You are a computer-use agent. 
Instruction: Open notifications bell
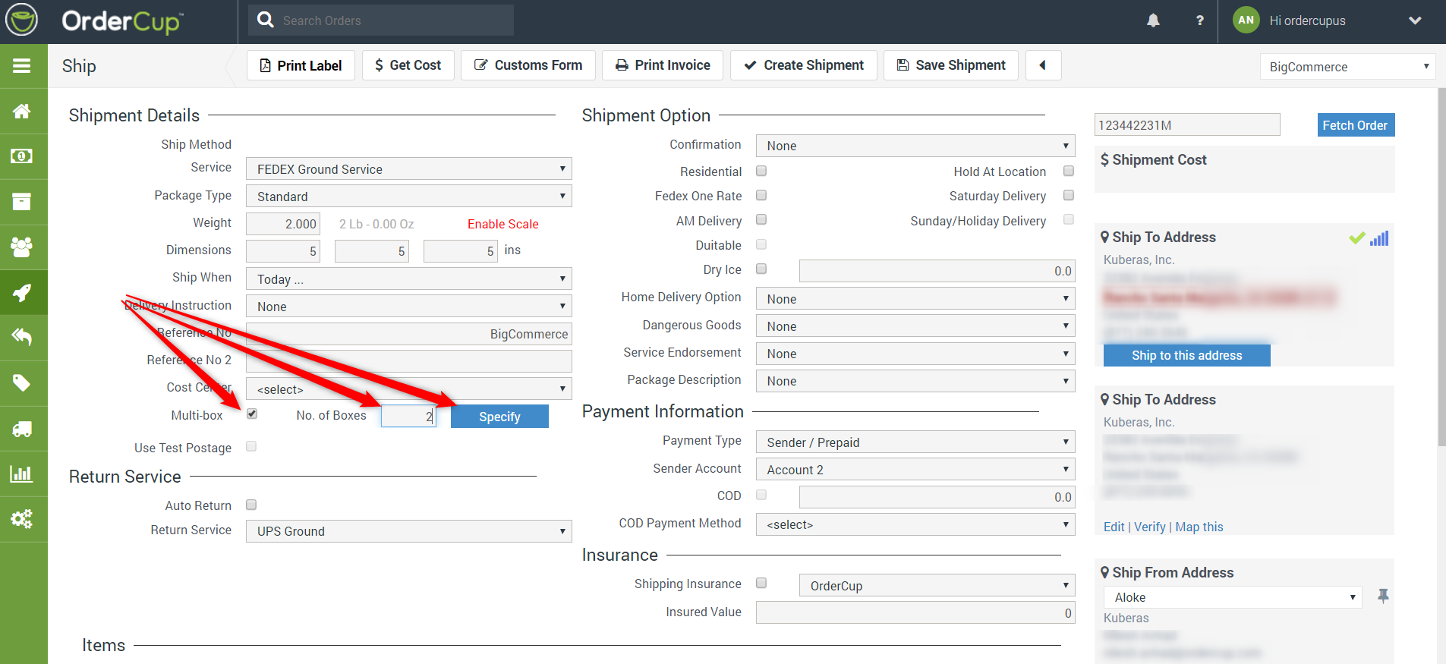1153,20
